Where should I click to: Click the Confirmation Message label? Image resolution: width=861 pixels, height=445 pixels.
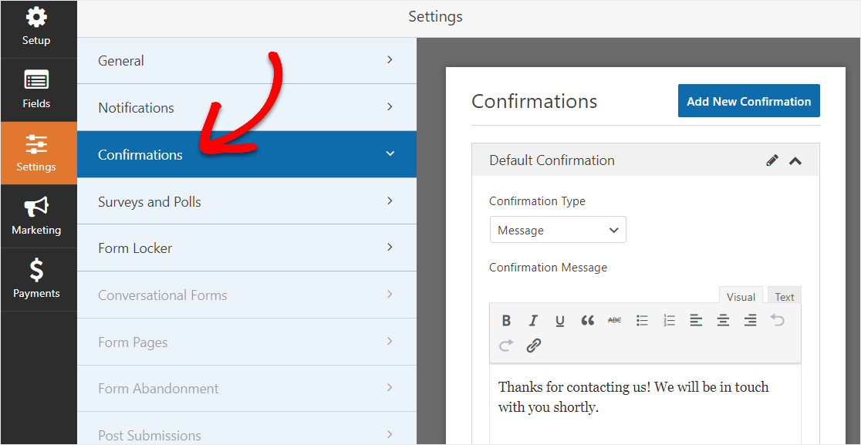548,268
